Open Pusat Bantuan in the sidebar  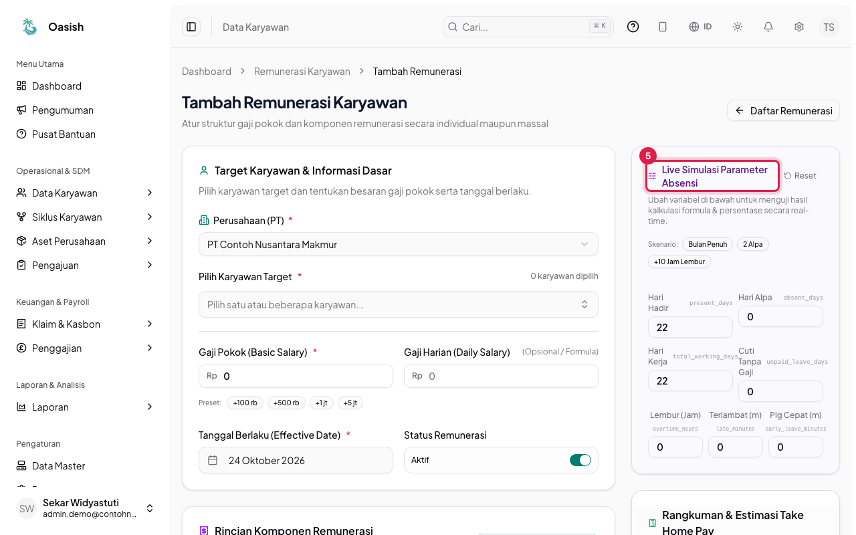point(86,134)
